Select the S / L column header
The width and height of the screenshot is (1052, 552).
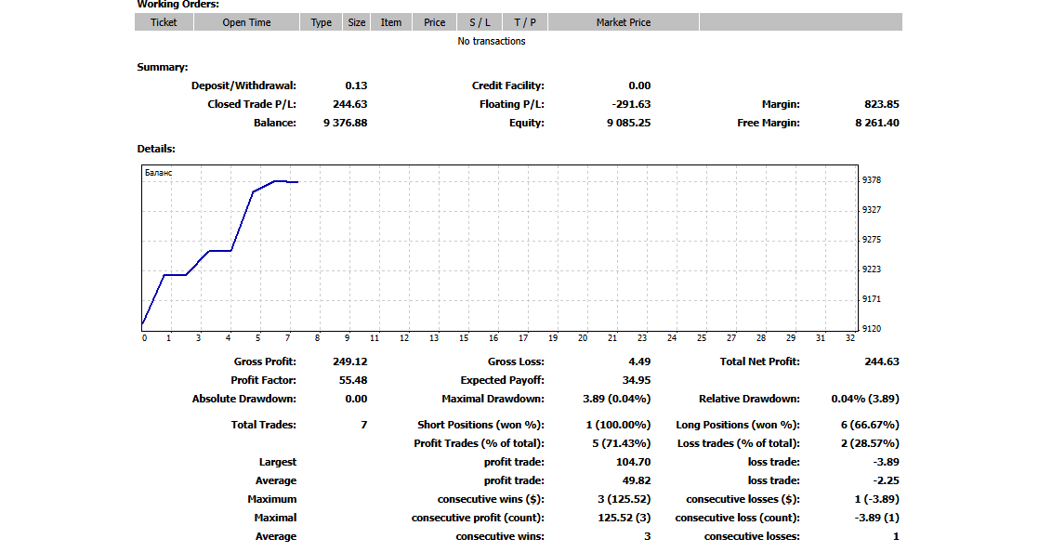tap(480, 22)
